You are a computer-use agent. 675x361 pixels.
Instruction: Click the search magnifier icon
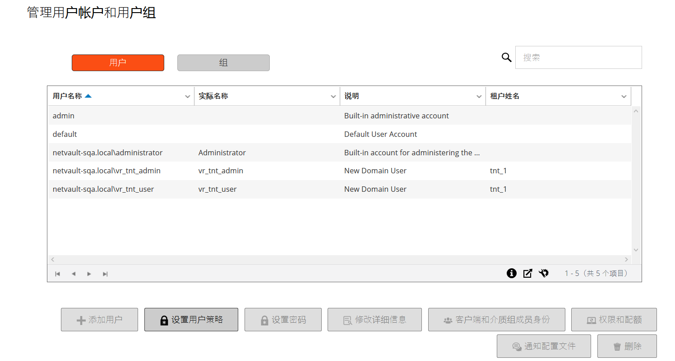pyautogui.click(x=507, y=57)
